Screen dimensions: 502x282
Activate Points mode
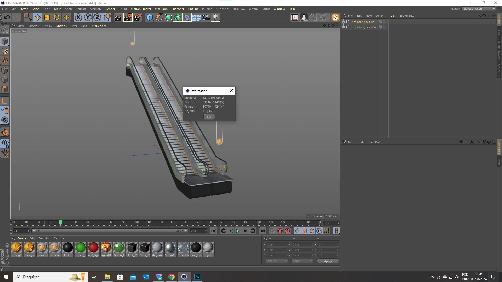pyautogui.click(x=5, y=70)
